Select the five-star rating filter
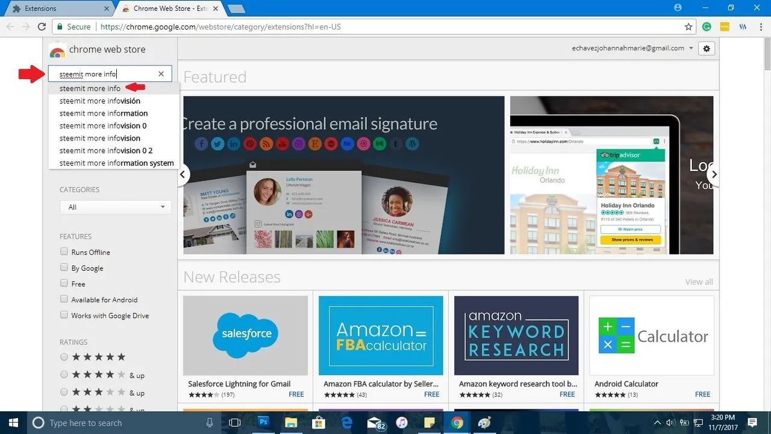 (x=64, y=357)
